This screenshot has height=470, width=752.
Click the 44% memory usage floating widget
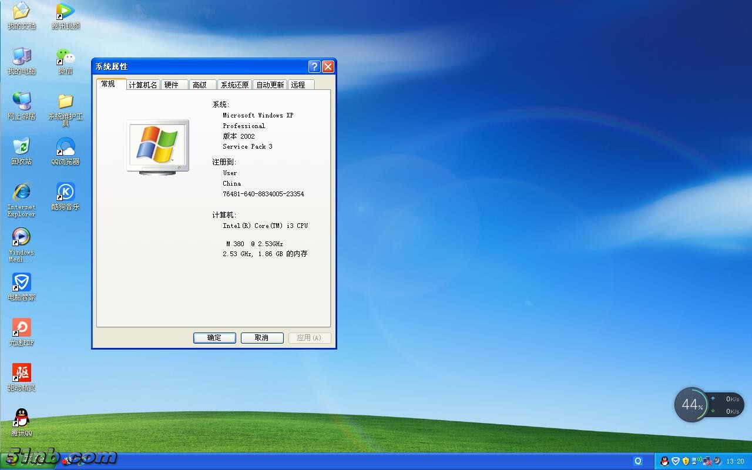[x=691, y=405]
